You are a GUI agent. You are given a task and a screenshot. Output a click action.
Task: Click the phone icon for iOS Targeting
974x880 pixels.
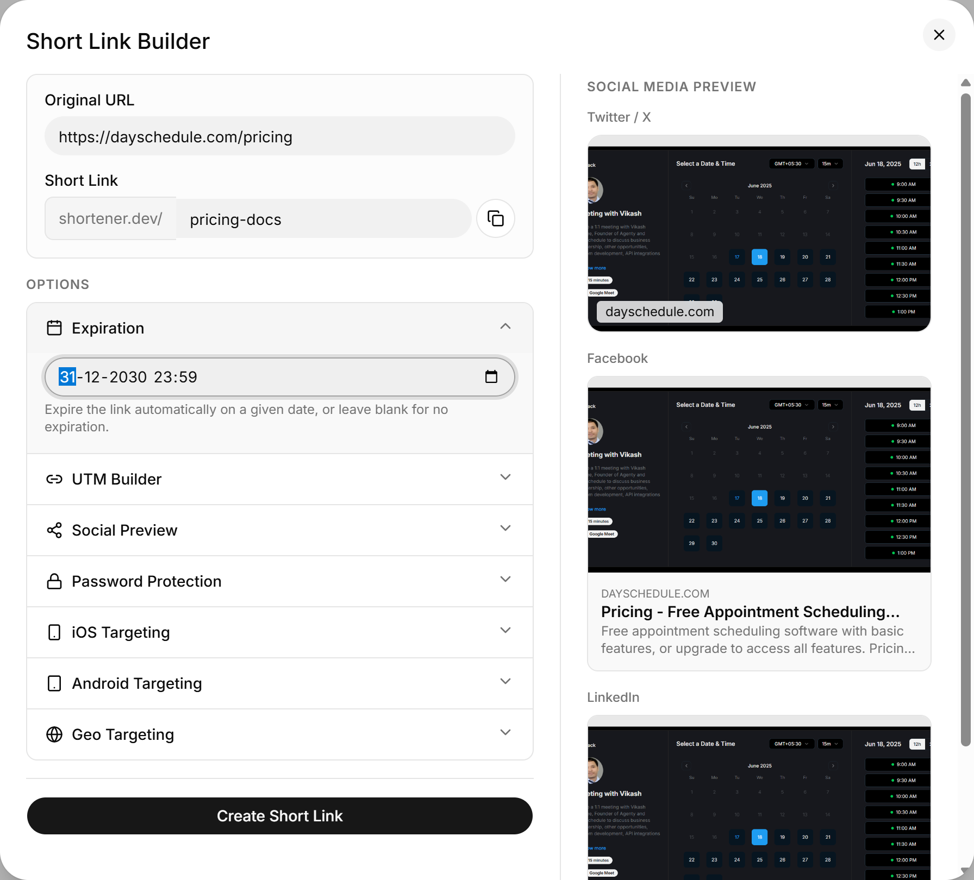click(54, 632)
